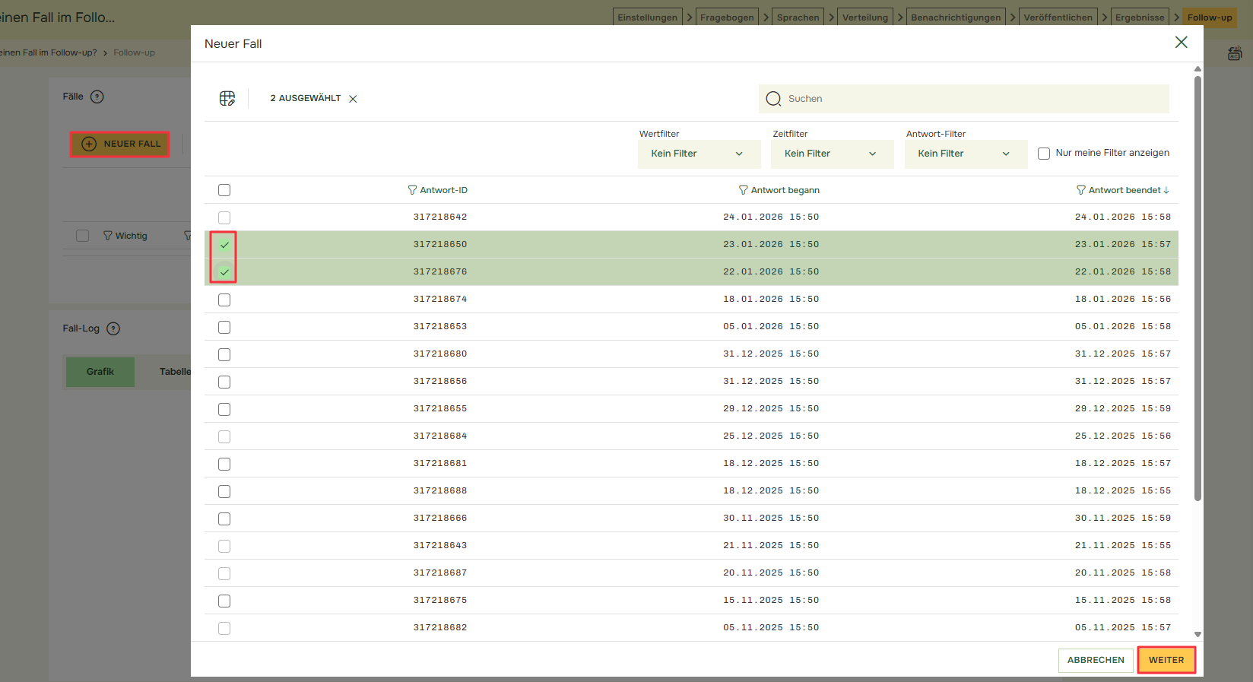Viewport: 1253px width, 682px height.
Task: Close the Neuer Fall dialog
Action: coord(1181,43)
